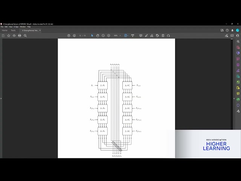The image size is (241, 181).
Task: Switch to the Tools tab
Action: tap(13, 31)
